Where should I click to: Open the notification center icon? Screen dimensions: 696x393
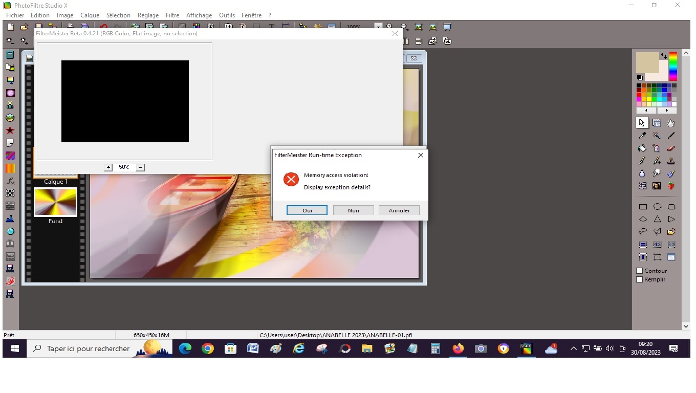click(x=673, y=348)
